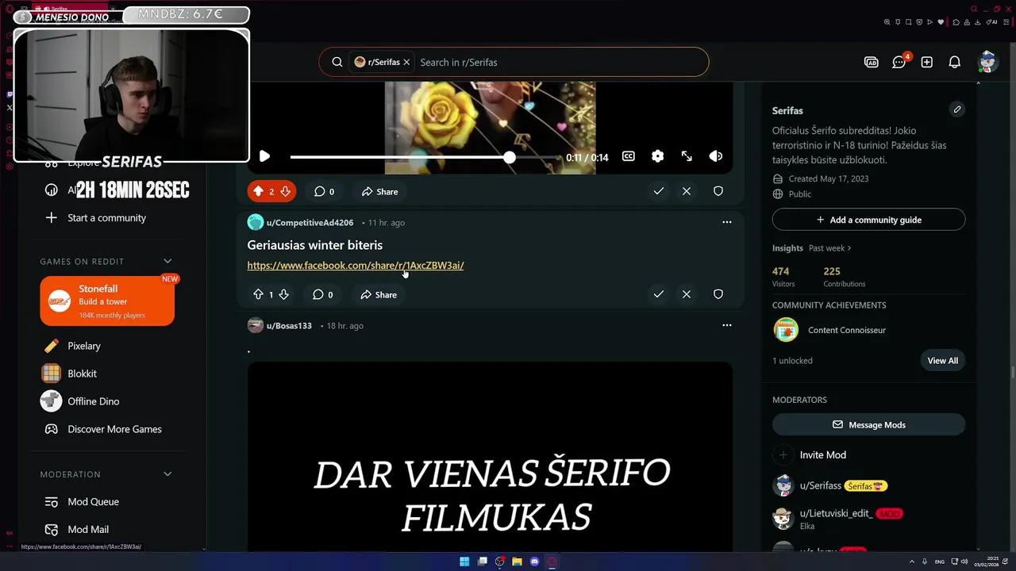Viewport: 1016px width, 571px height.
Task: Open Mod Mail
Action: [88, 530]
